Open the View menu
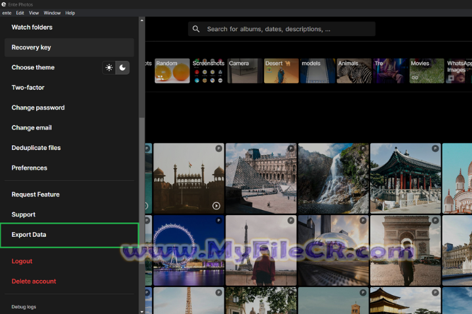 click(x=33, y=13)
